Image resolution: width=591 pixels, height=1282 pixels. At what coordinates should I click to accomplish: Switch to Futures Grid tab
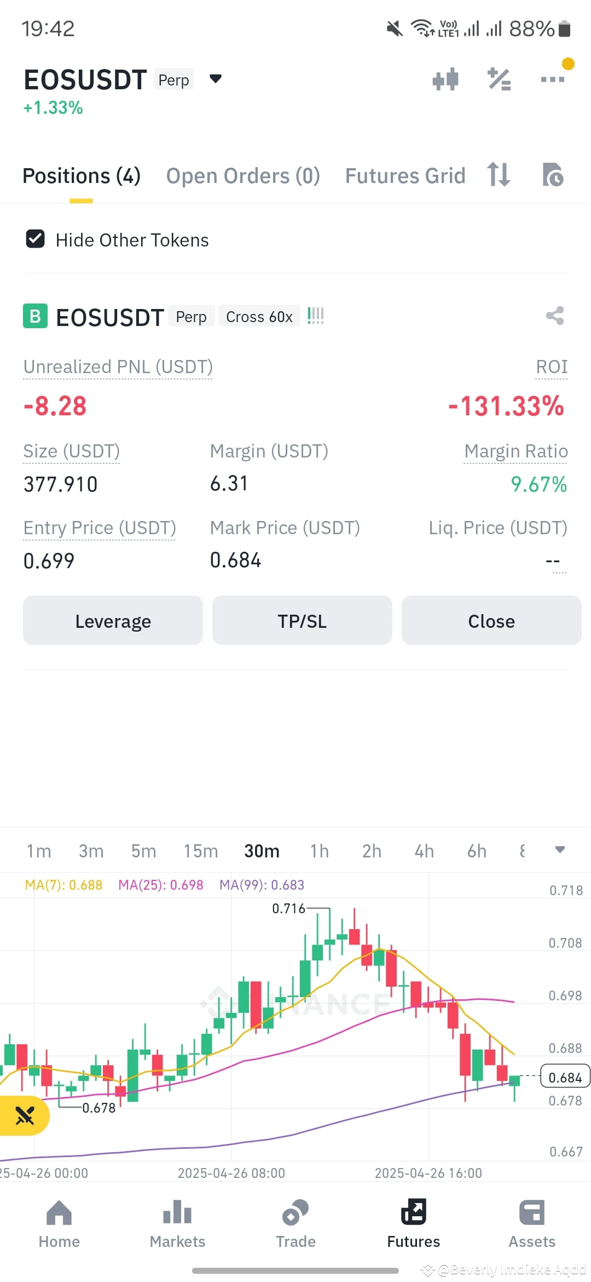[405, 176]
